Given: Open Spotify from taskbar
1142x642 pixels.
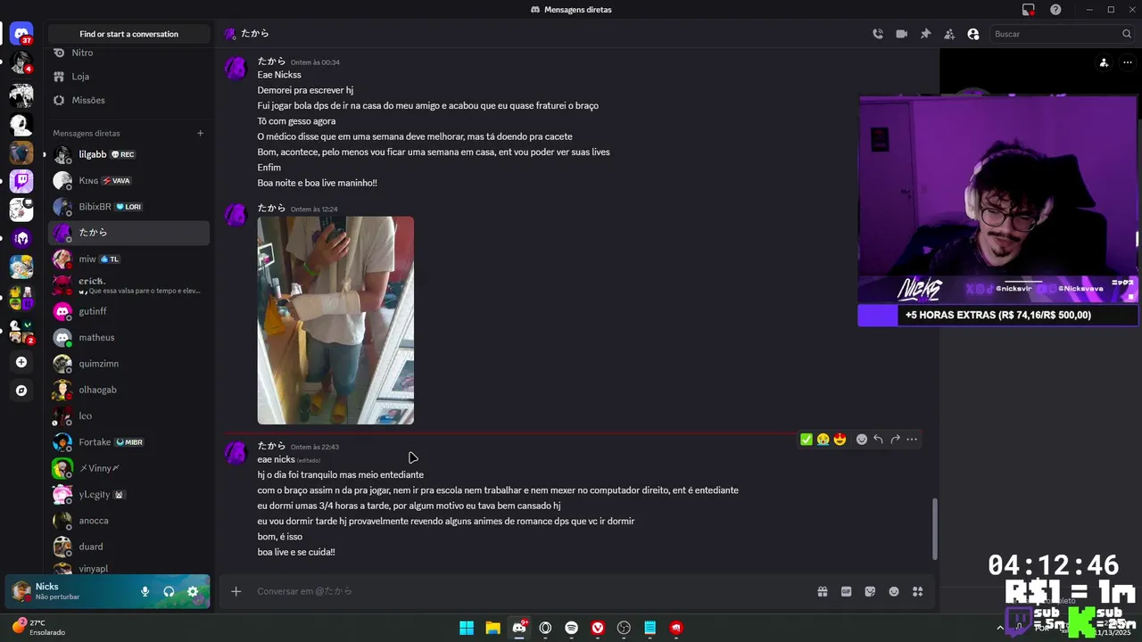Looking at the screenshot, I should click(x=572, y=628).
